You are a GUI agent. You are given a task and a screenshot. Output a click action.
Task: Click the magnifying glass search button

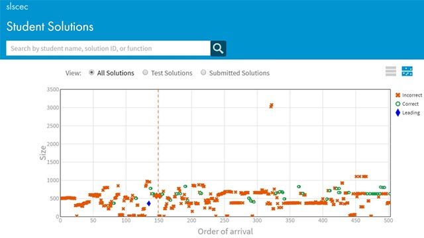(x=218, y=48)
